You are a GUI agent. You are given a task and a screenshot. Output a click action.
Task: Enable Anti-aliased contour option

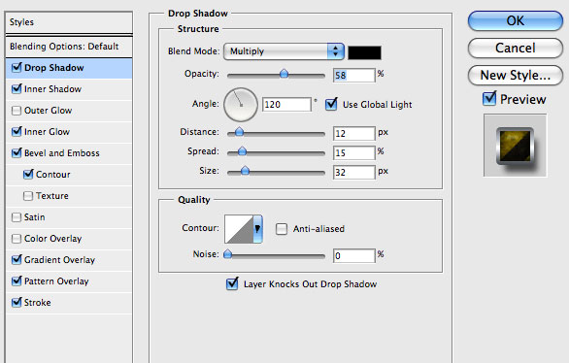tap(282, 229)
